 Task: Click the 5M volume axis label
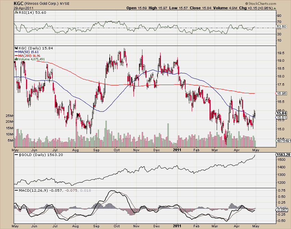[x=10, y=140]
